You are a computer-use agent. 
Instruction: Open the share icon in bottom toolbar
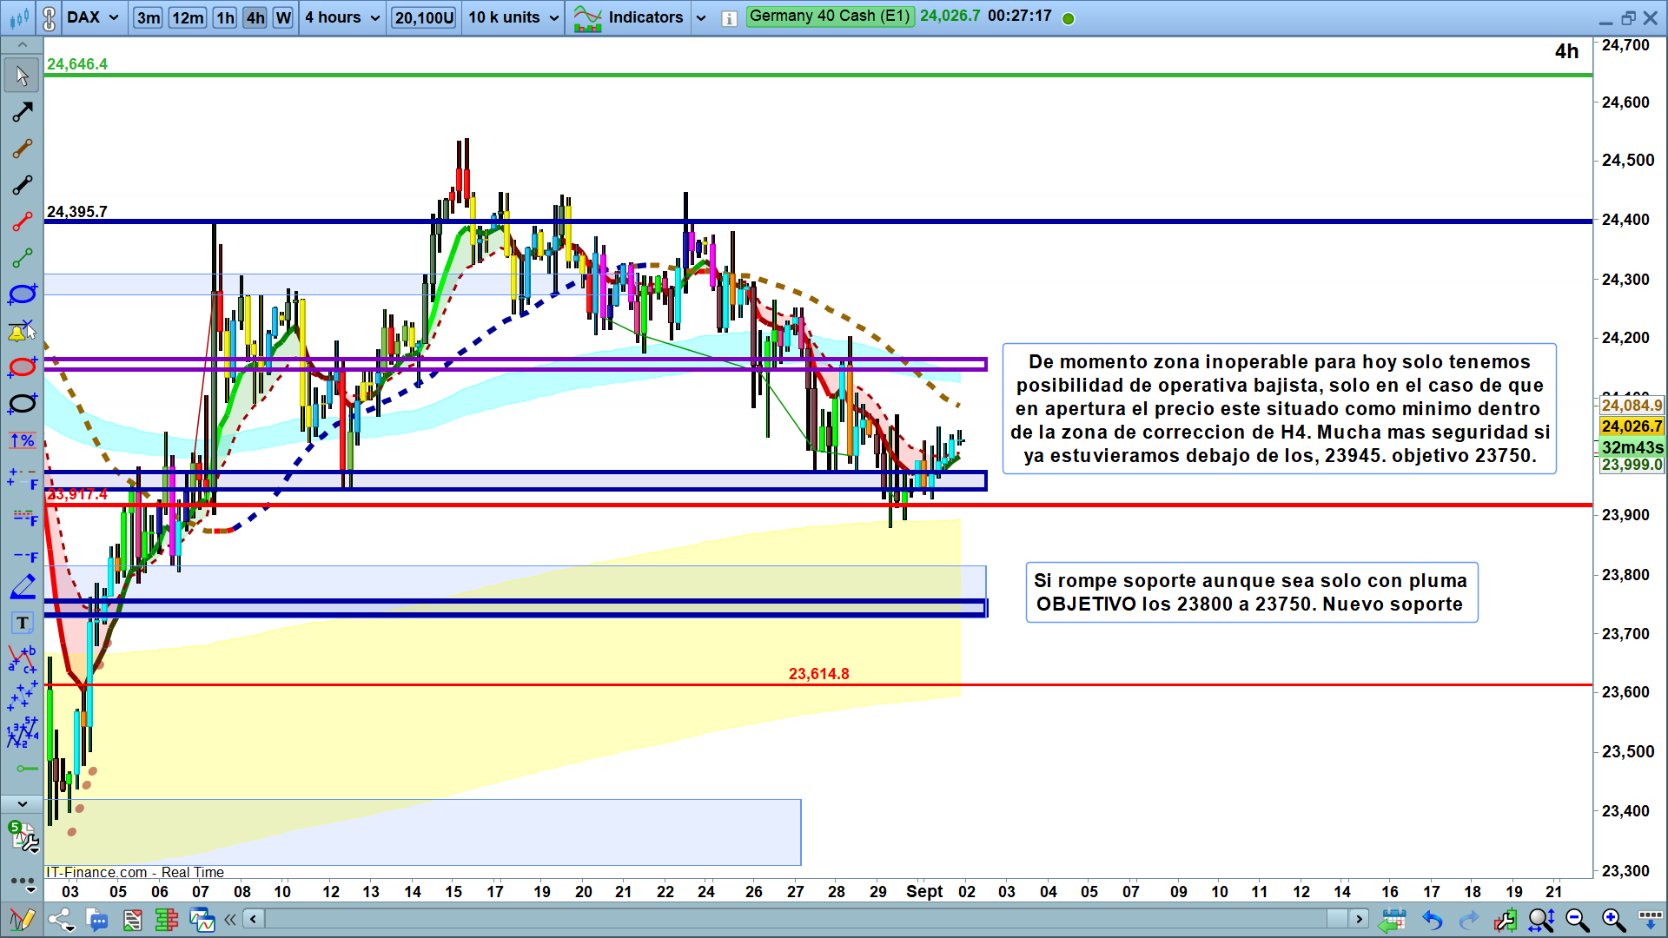(x=61, y=919)
